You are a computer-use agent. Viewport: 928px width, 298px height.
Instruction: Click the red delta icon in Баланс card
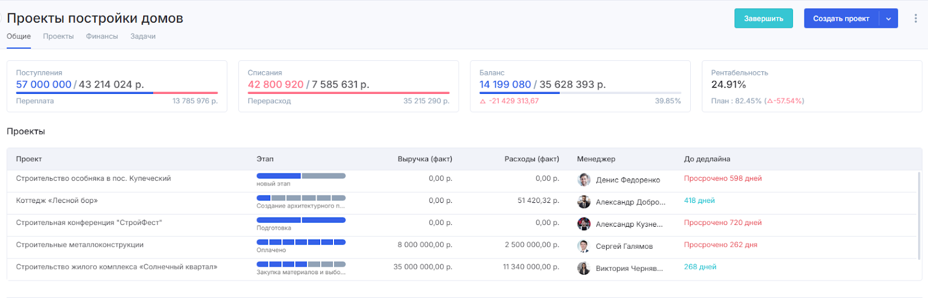click(483, 101)
